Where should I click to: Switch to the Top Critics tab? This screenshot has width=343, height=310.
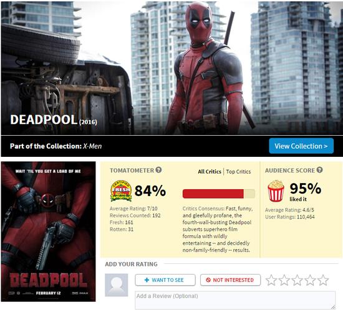click(238, 172)
